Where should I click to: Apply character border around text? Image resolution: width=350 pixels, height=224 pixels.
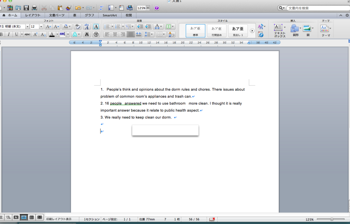point(96,27)
